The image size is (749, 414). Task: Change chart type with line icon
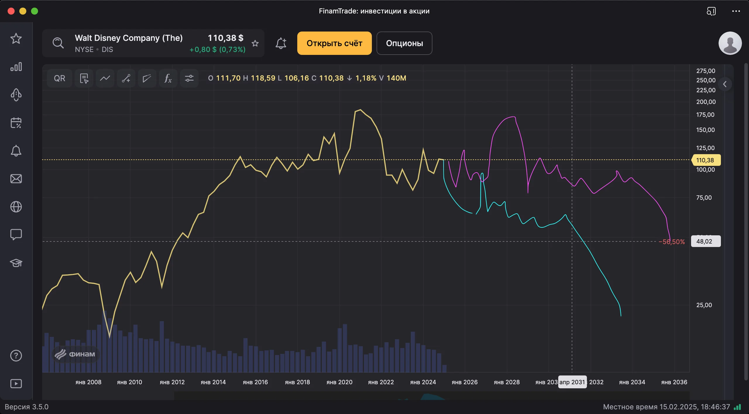105,78
